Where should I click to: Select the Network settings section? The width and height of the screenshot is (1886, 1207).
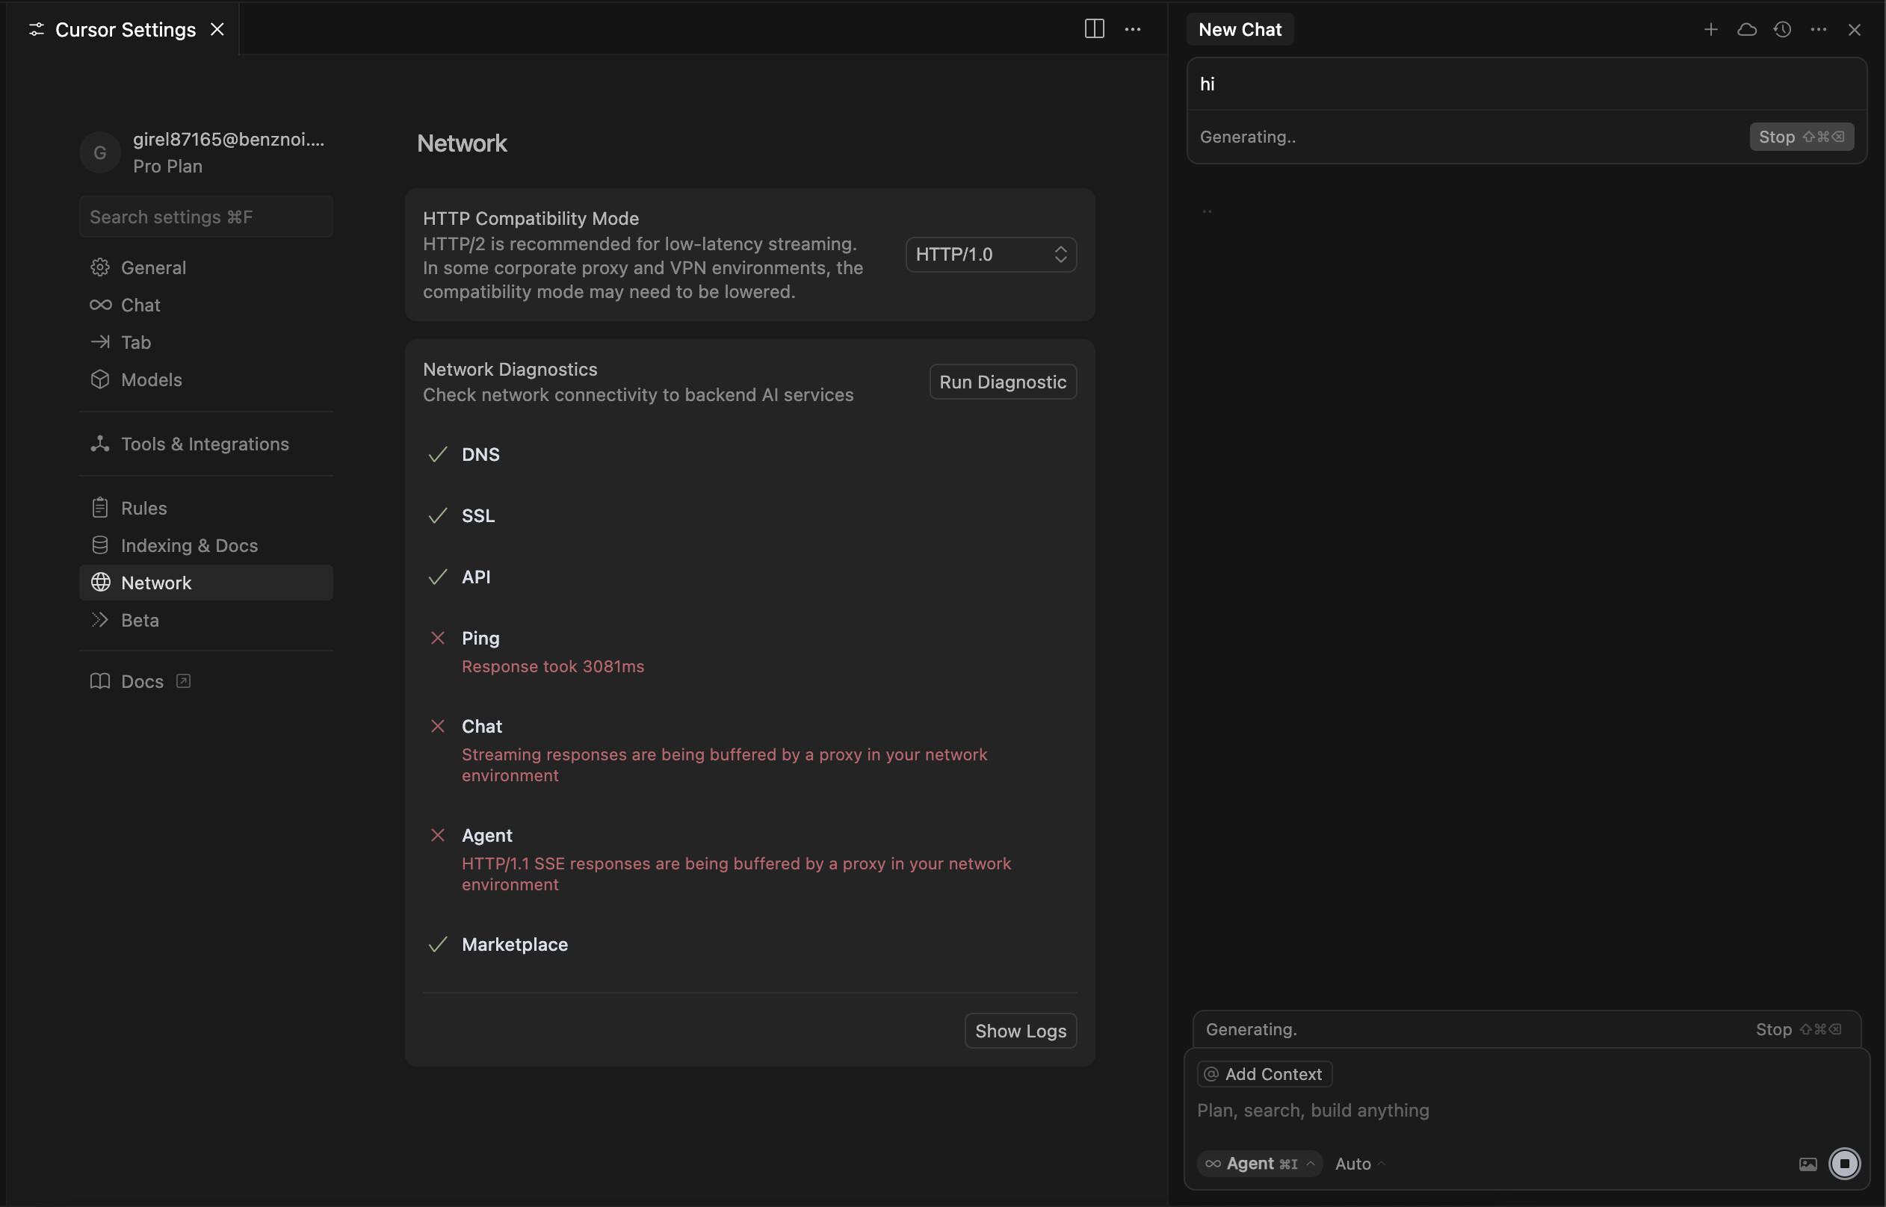pos(206,583)
